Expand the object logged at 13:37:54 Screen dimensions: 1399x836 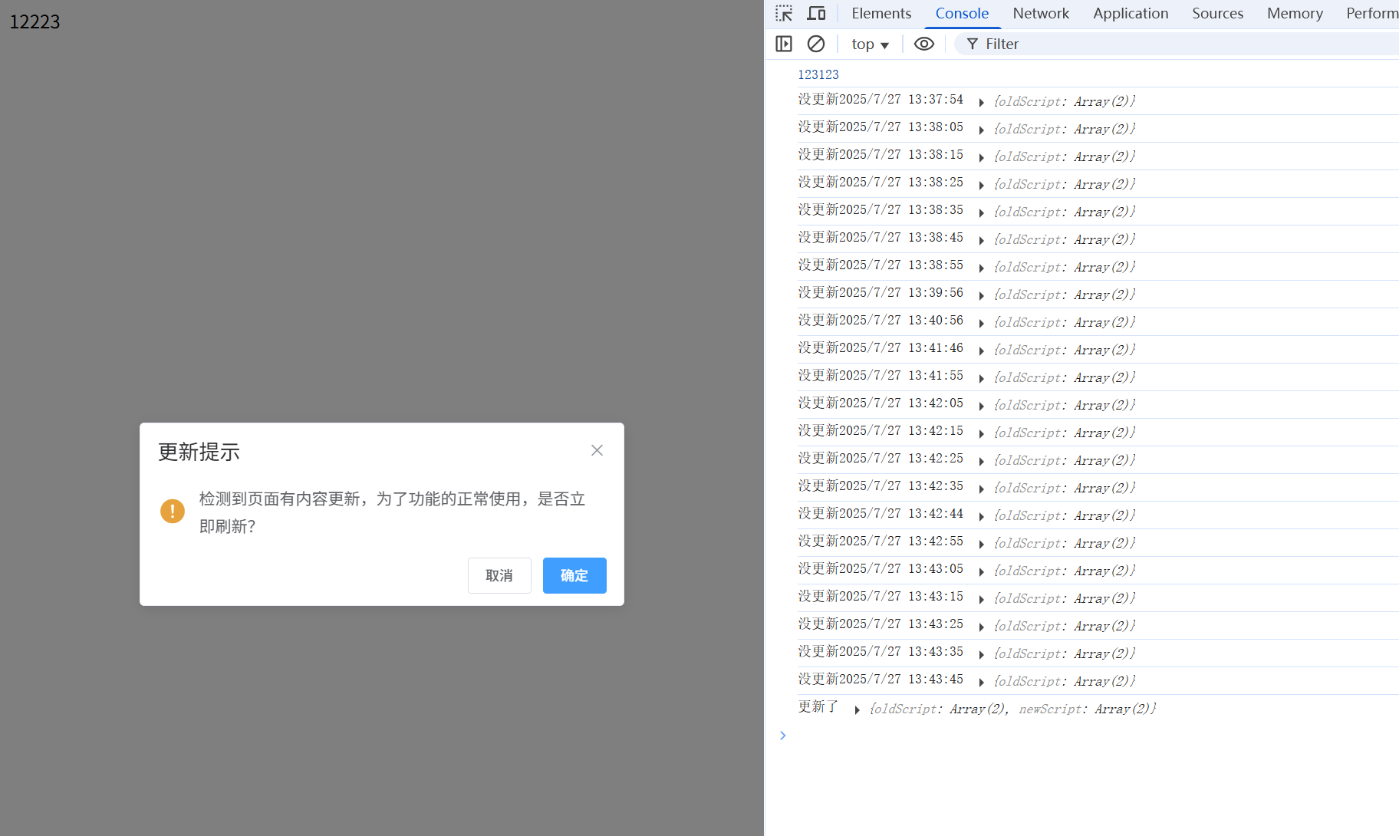[x=981, y=102]
